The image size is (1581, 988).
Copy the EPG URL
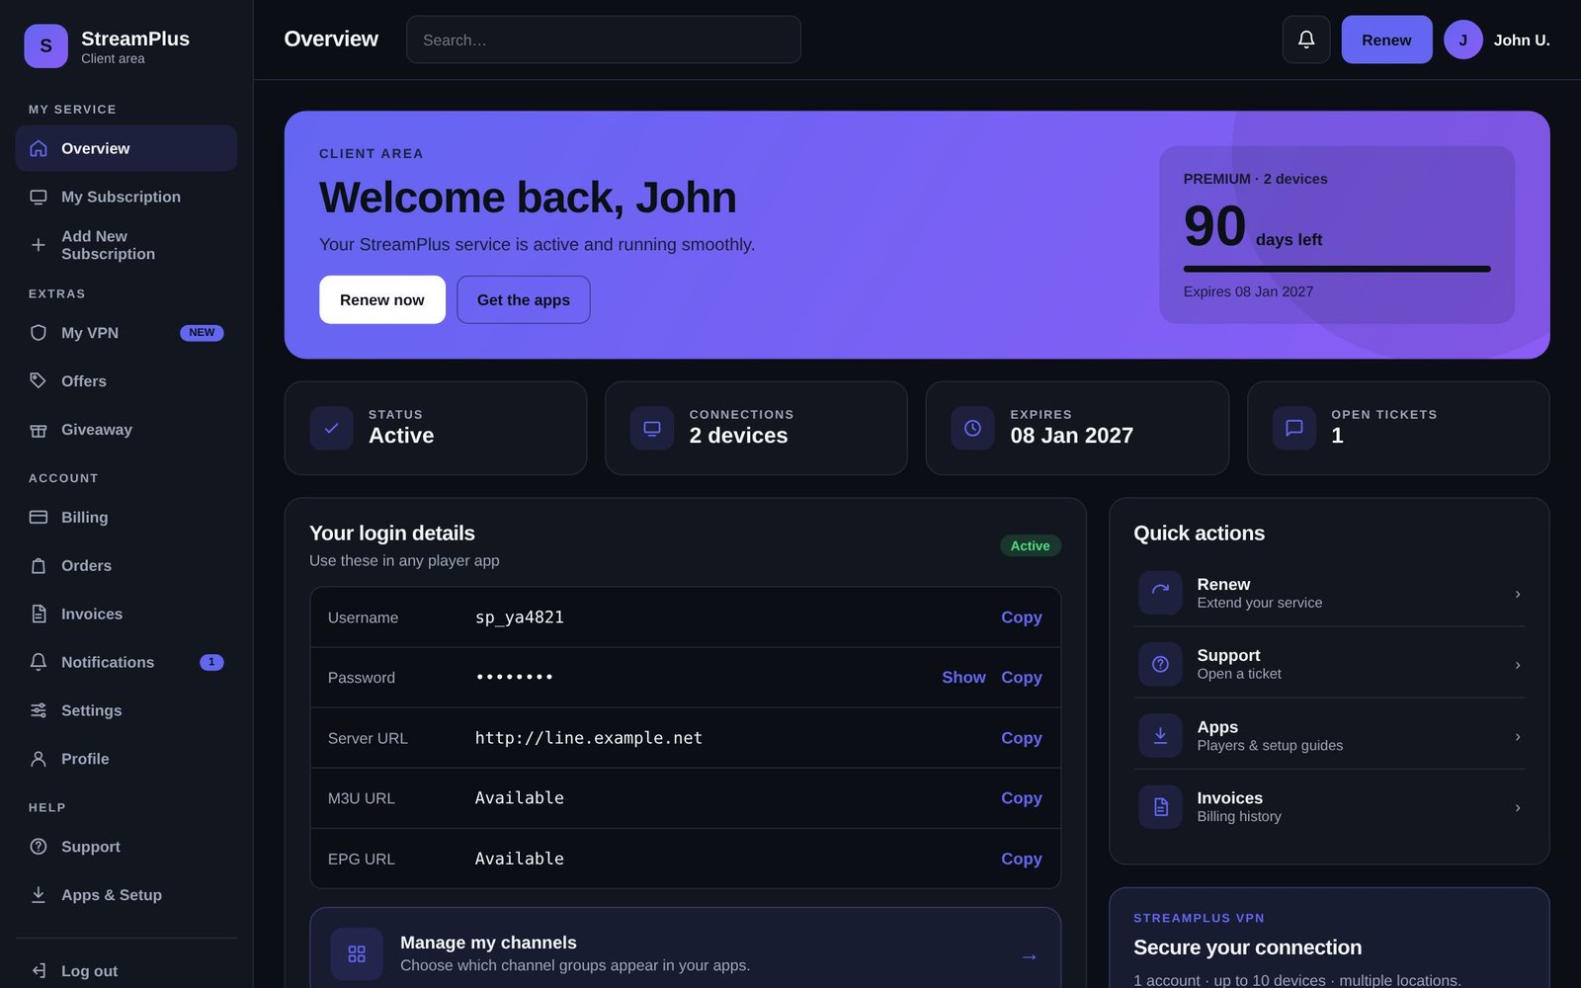click(1022, 859)
